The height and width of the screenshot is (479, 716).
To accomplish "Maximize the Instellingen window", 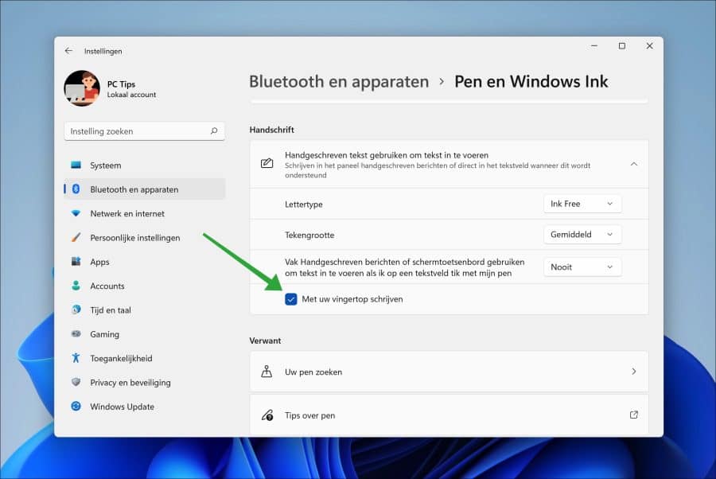I will click(622, 45).
